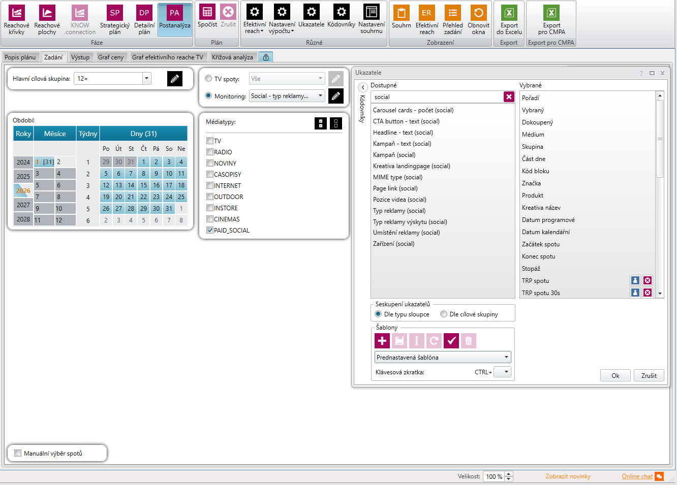Select Dle cílové skupiny radio option
677x485 pixels.
coord(444,314)
